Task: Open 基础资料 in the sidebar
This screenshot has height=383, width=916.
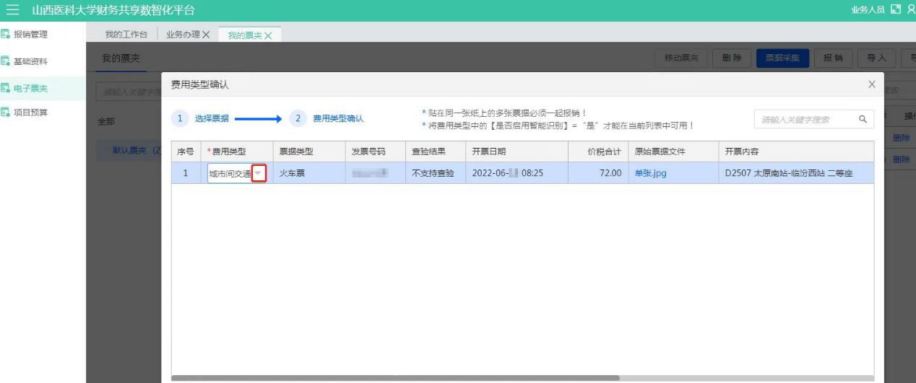Action: (30, 61)
